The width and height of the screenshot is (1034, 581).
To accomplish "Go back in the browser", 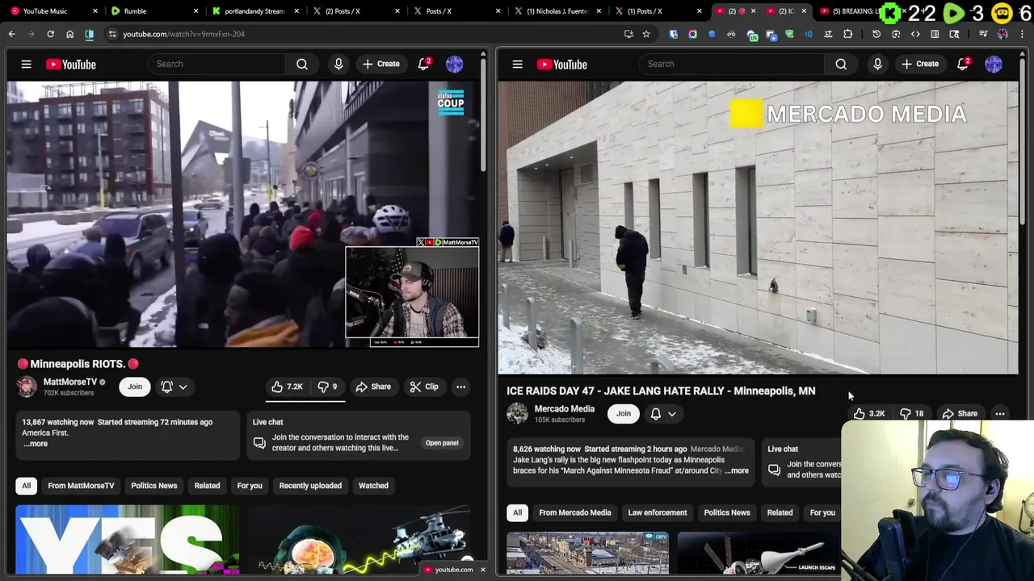I will coord(11,34).
